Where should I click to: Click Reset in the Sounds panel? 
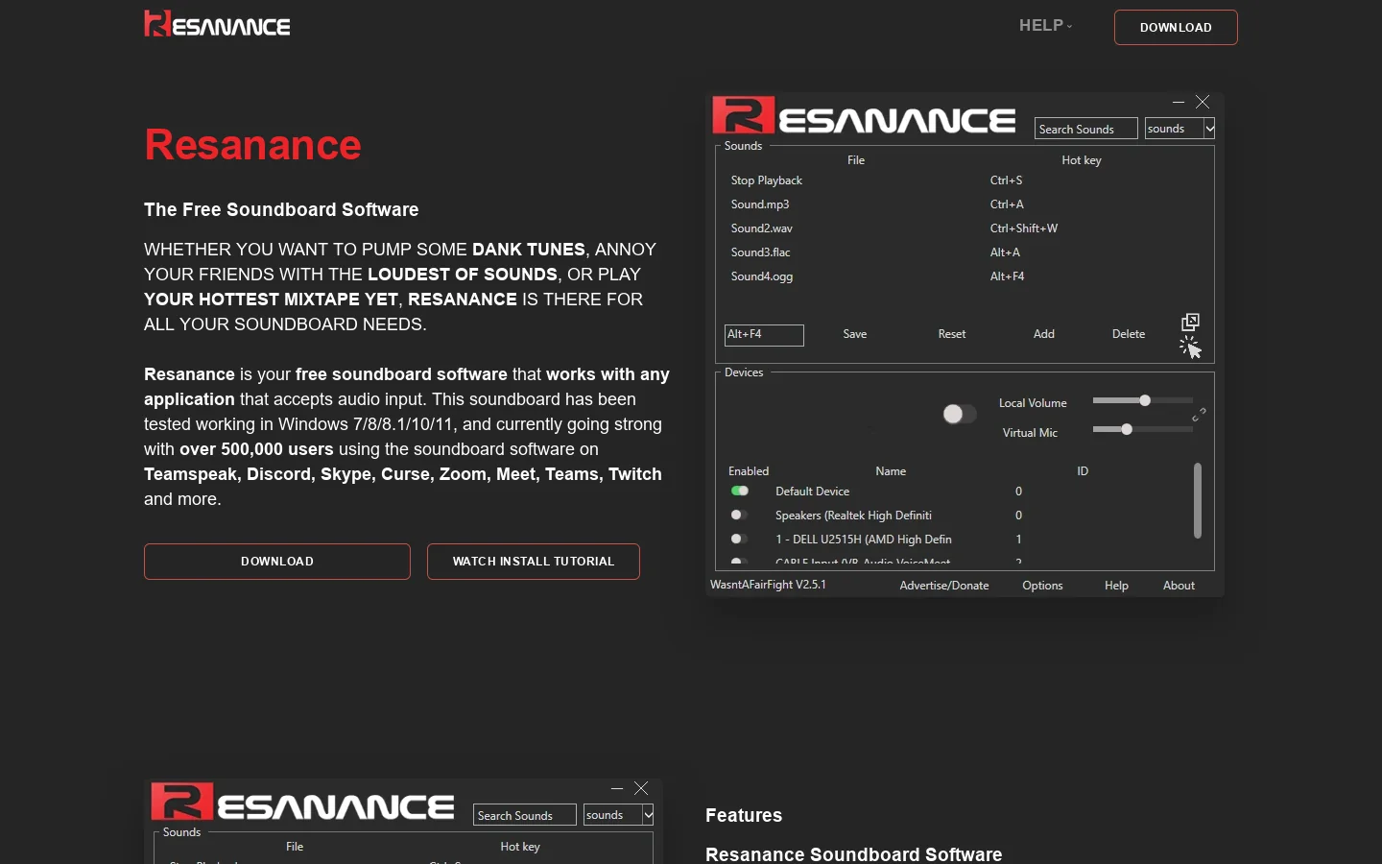(x=952, y=334)
